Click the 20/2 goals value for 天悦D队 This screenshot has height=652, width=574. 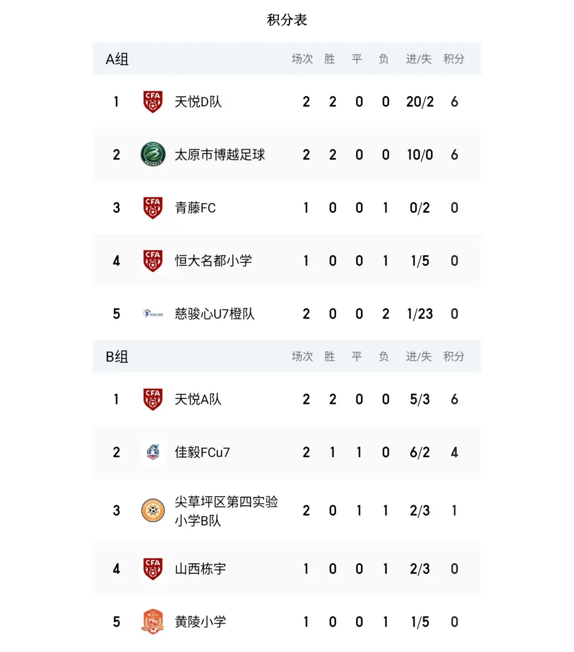420,102
